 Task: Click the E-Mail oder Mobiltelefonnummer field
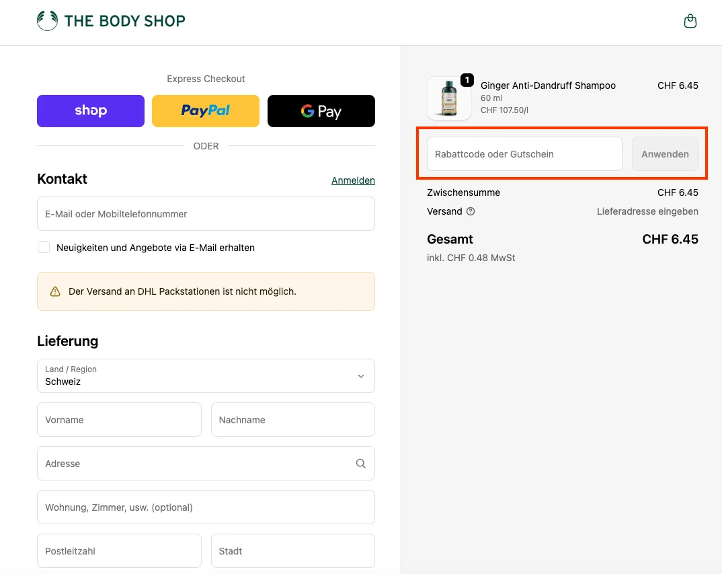coord(206,213)
